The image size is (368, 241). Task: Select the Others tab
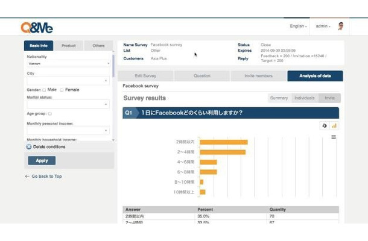(98, 46)
